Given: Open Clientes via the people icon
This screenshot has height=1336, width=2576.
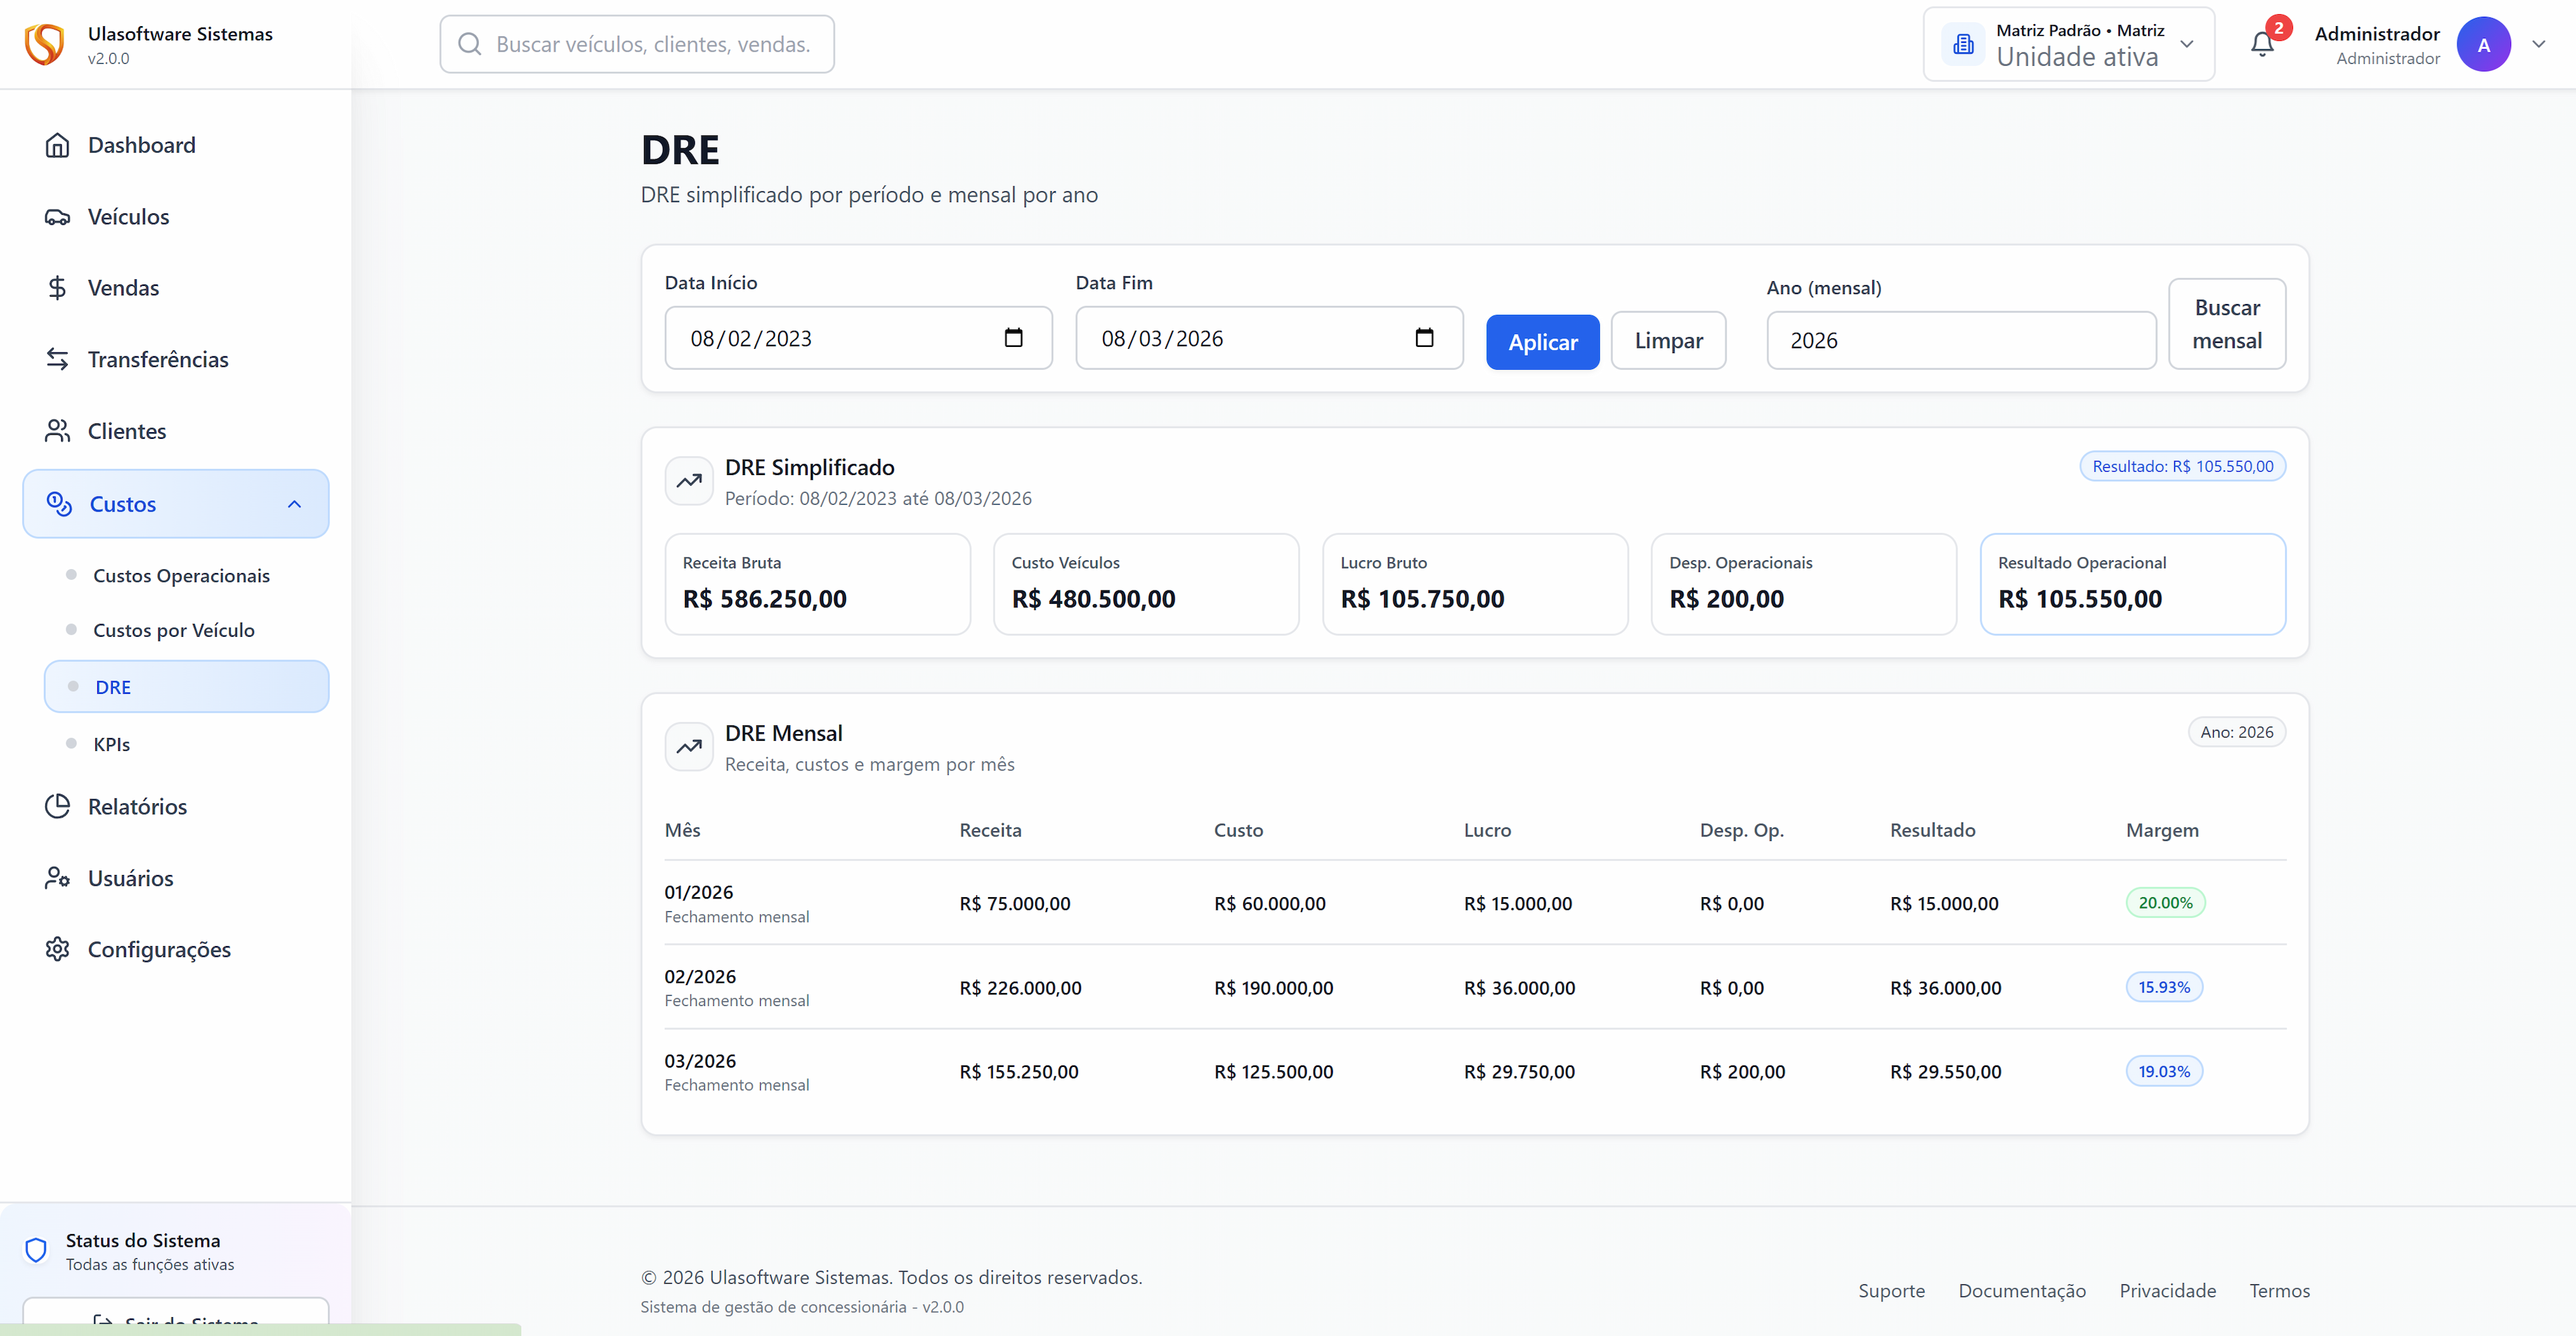Looking at the screenshot, I should click(x=57, y=431).
